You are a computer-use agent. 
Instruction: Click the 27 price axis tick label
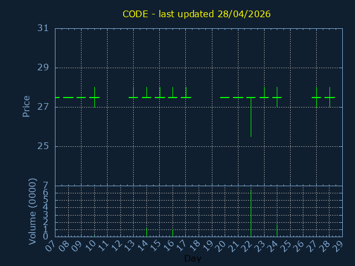click(43, 107)
